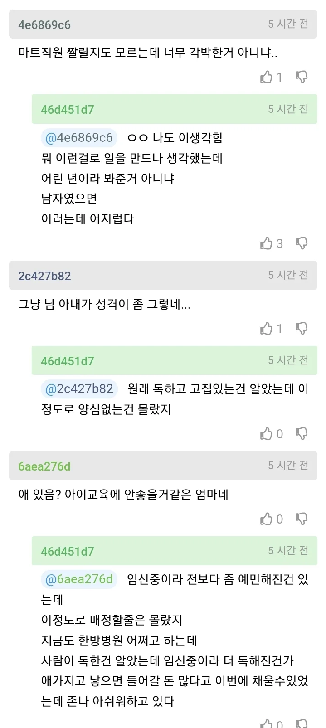Open the first 46d451d7 reply author name
This screenshot has width=326, height=728.
[x=68, y=110]
